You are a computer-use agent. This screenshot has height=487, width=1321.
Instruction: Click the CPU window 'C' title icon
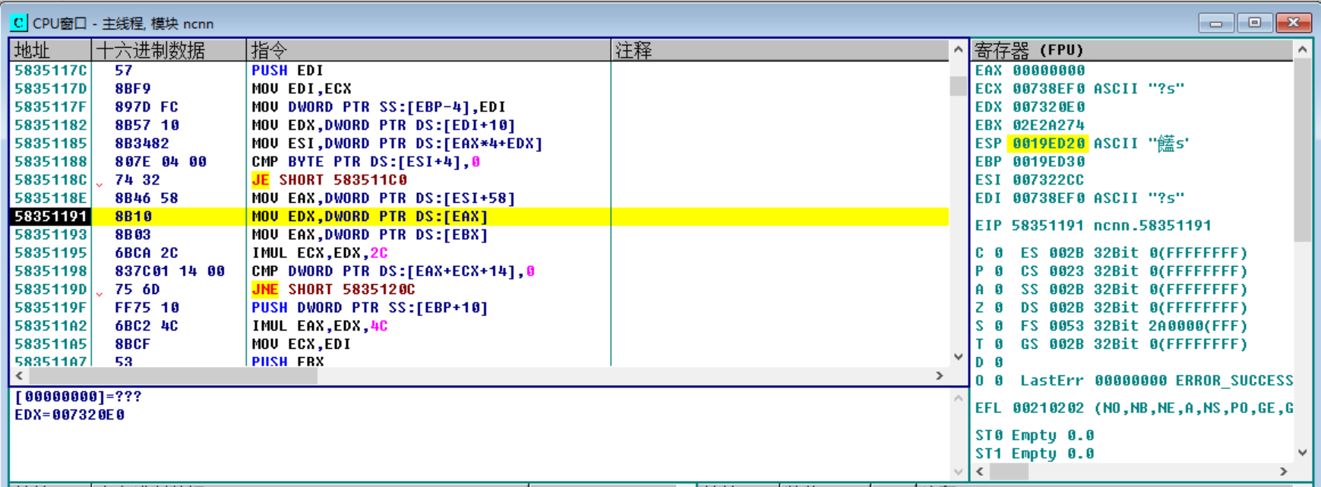click(x=19, y=23)
